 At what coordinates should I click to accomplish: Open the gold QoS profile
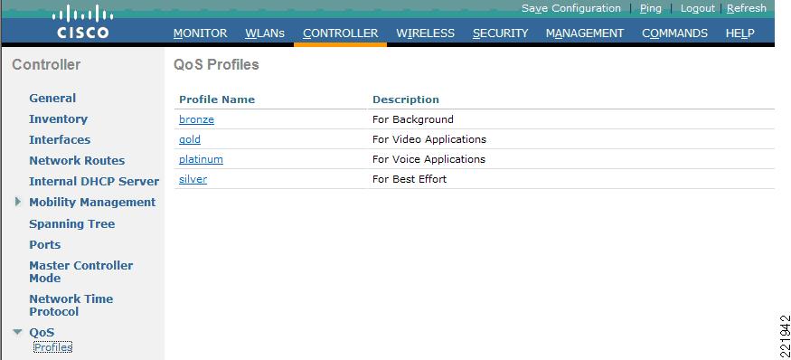tap(190, 139)
